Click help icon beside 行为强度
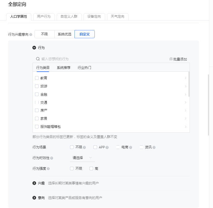Screen dimensions: 213x208 pos(48,169)
